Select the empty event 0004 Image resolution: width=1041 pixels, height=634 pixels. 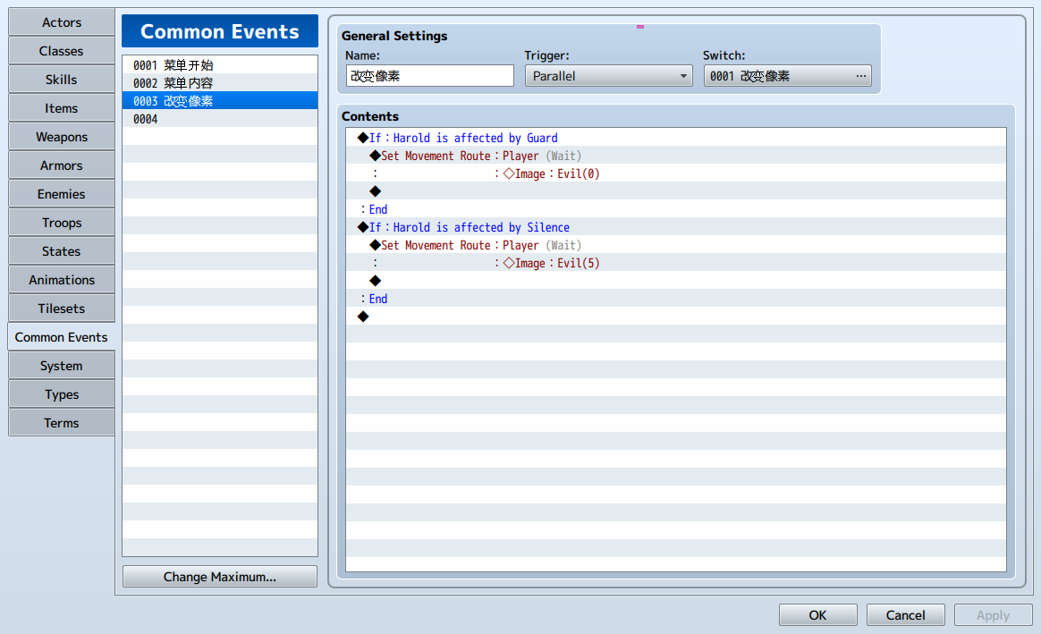pyautogui.click(x=220, y=119)
